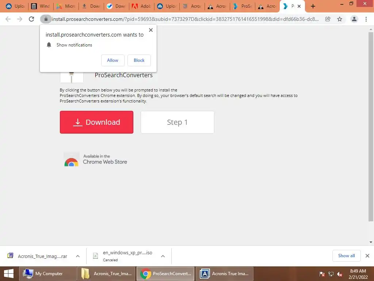
Task: Open the Chrome profile avatar
Action: point(354,19)
